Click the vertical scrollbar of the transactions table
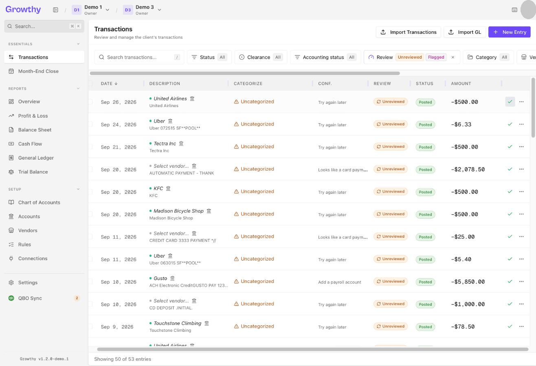Image resolution: width=536 pixels, height=366 pixels. pos(534,107)
